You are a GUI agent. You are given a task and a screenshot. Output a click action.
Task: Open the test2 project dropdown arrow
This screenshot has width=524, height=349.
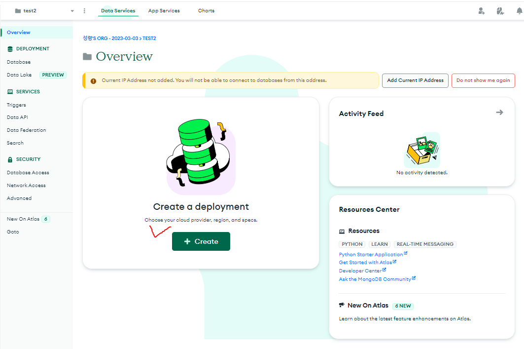click(72, 11)
